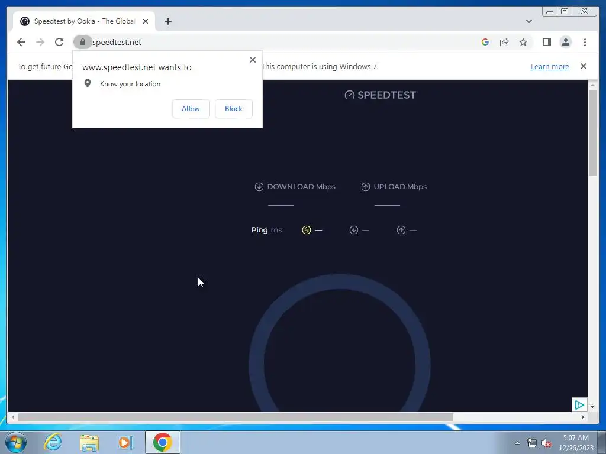The height and width of the screenshot is (454, 606).
Task: Click the Learn more link
Action: coord(550,66)
